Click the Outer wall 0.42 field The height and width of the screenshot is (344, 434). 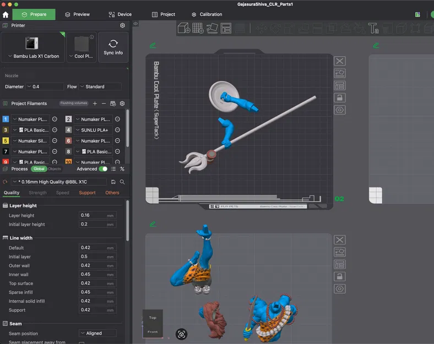click(x=97, y=265)
